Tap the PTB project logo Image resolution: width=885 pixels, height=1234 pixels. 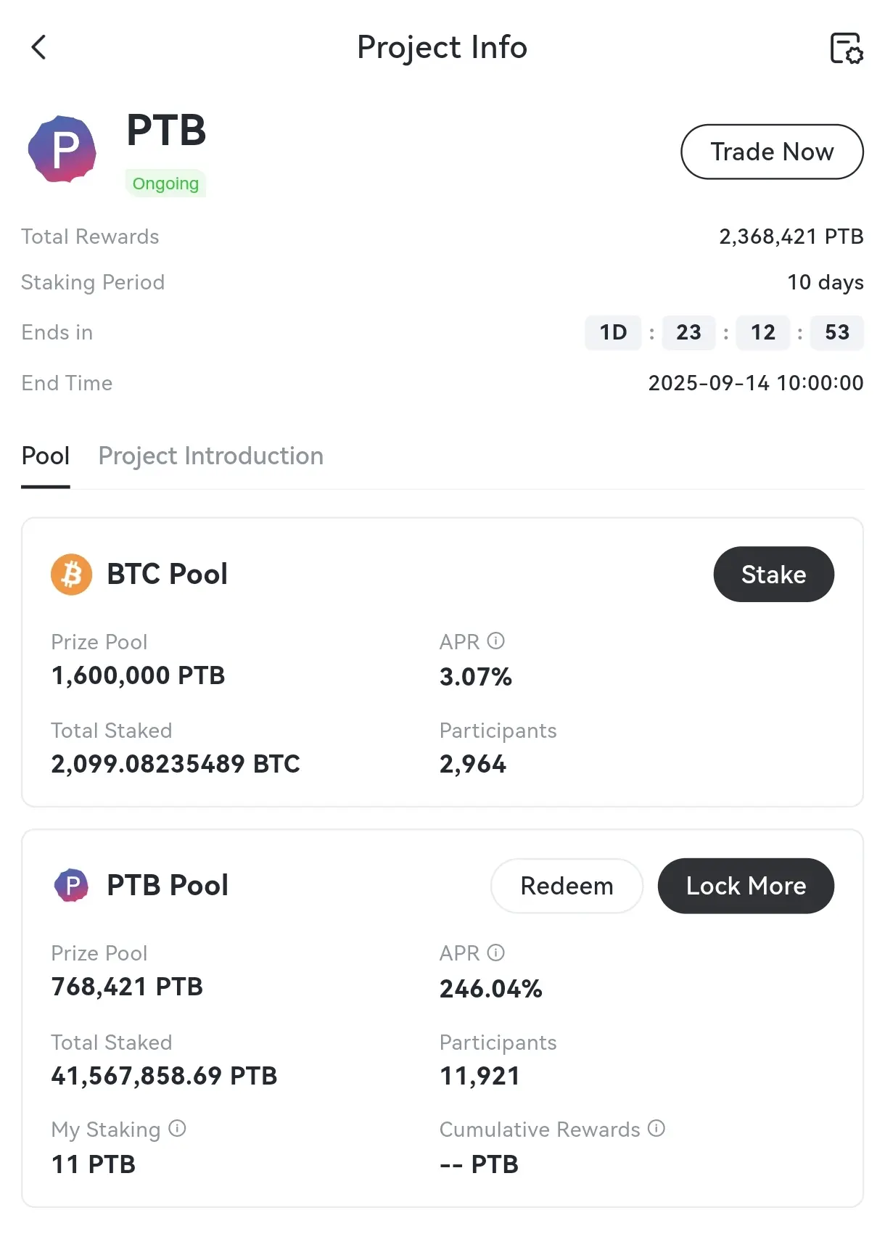click(x=62, y=149)
